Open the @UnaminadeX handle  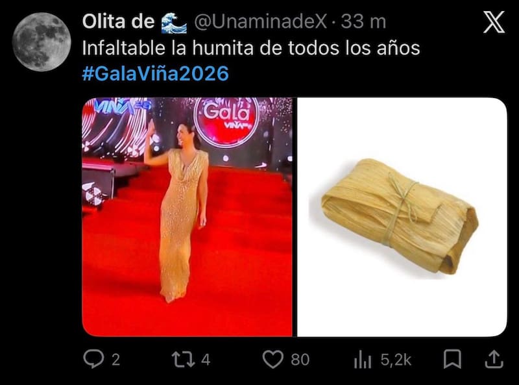pos(260,22)
